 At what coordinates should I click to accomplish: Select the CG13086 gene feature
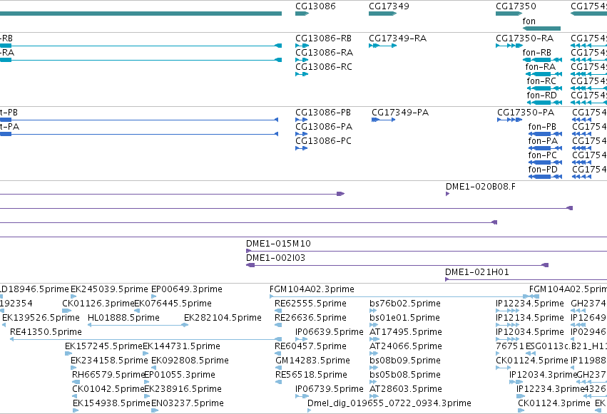tap(302, 14)
